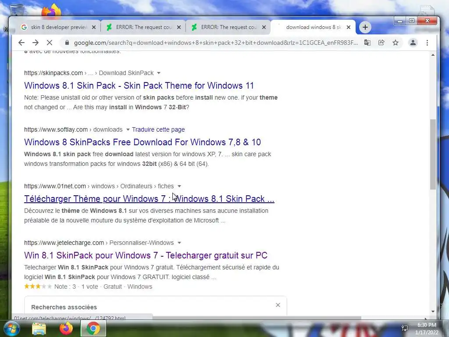
Task: Click the vertical scrollbar thumb
Action: (433, 154)
